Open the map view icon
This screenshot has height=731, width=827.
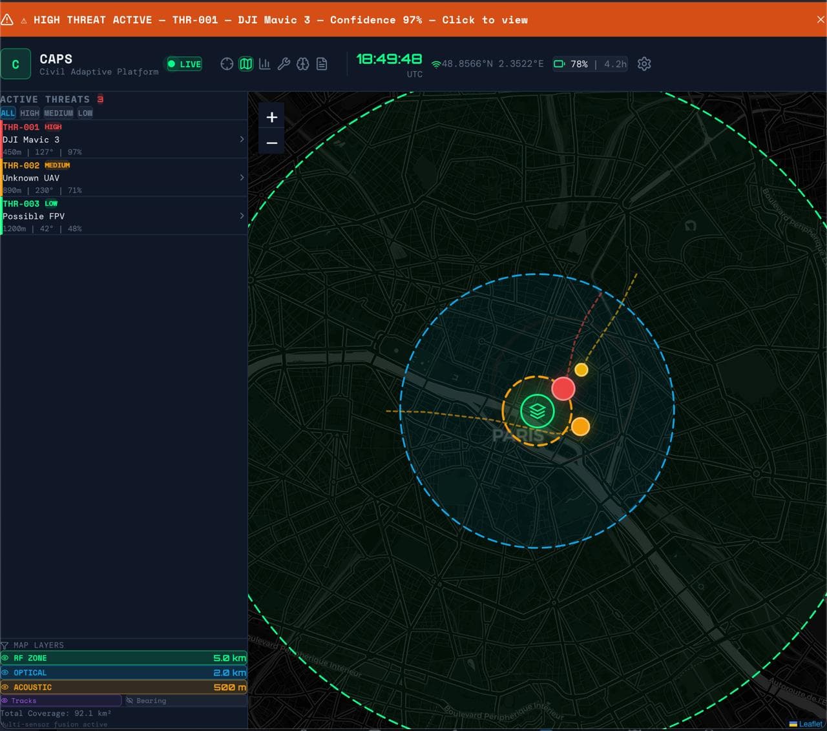tap(246, 64)
